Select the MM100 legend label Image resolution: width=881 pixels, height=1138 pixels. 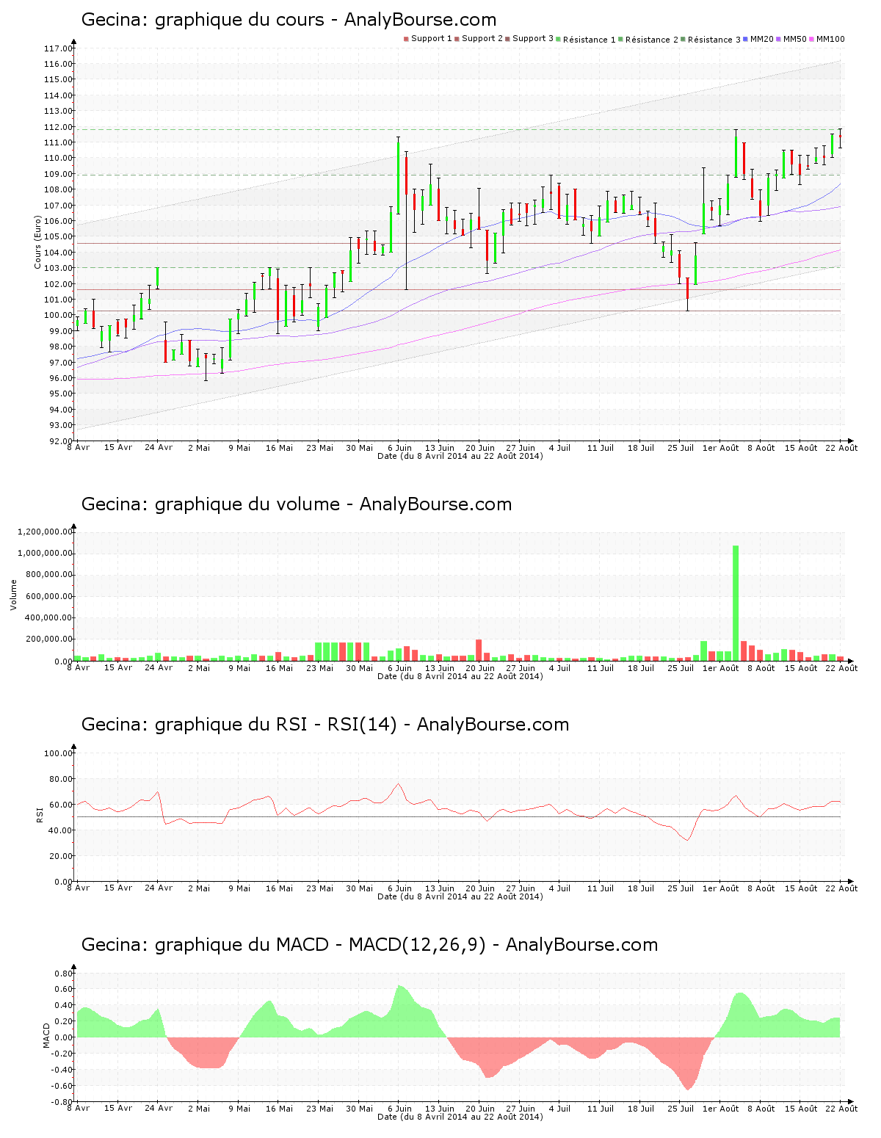pyautogui.click(x=830, y=39)
